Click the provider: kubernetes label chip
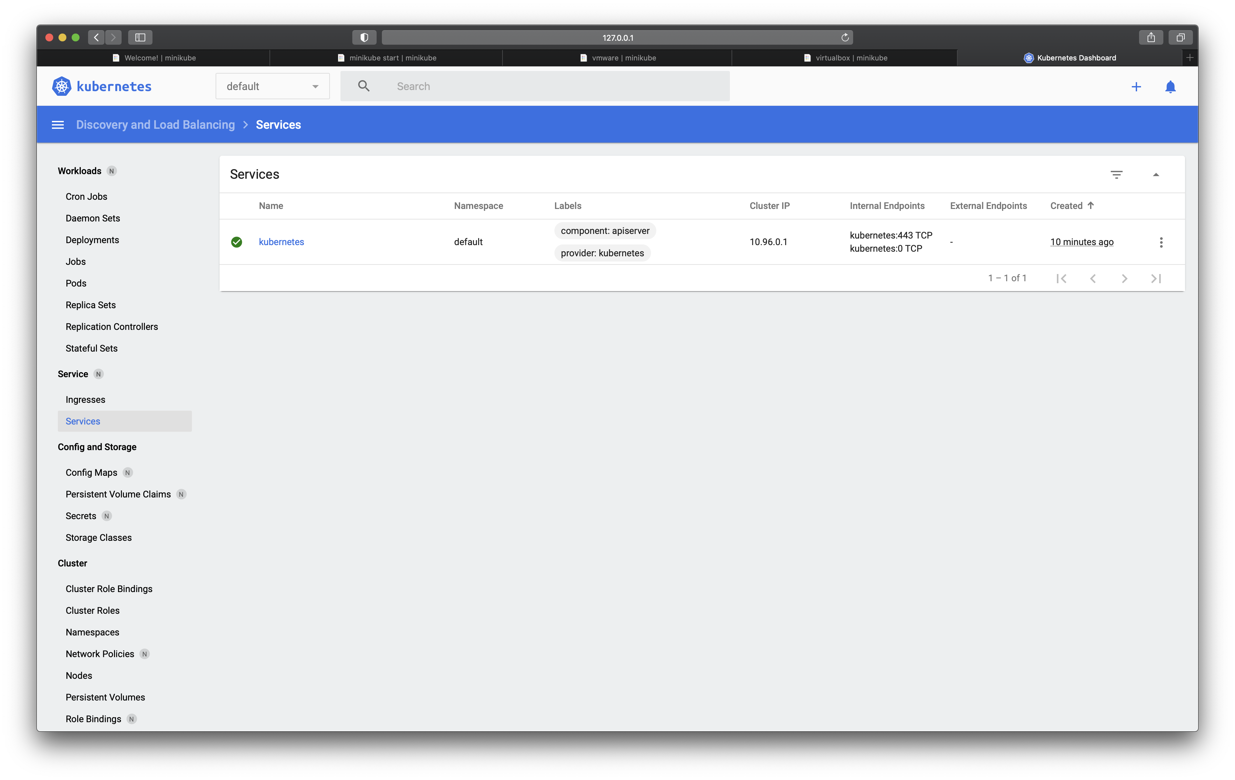The height and width of the screenshot is (780, 1235). coord(602,253)
